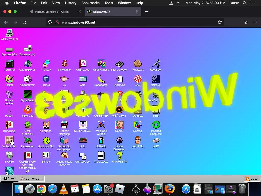Open the MANIFESTO question mark icon
This screenshot has height=196, width=261.
tap(119, 157)
